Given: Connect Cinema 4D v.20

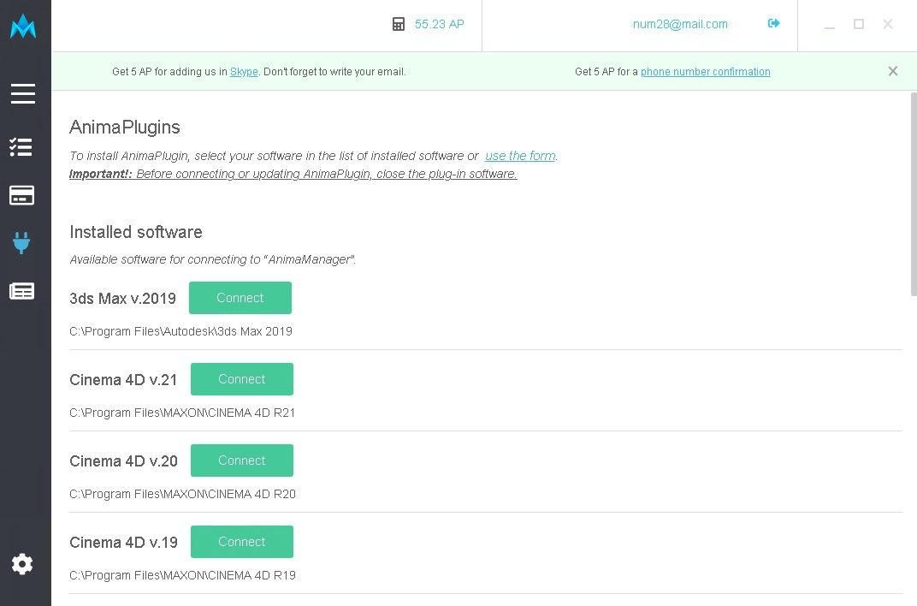Looking at the screenshot, I should pos(241,460).
